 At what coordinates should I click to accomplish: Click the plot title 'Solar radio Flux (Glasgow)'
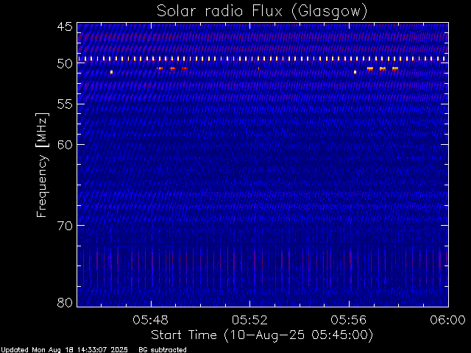tap(262, 12)
